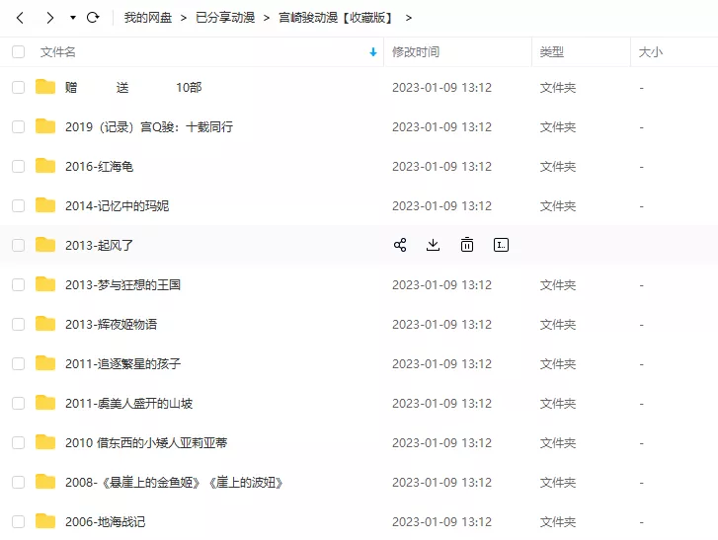Rename the 2013-起风了 folder

tap(501, 245)
